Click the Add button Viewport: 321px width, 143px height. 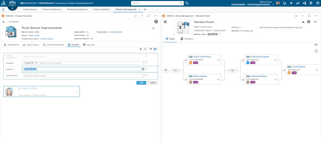point(141,83)
